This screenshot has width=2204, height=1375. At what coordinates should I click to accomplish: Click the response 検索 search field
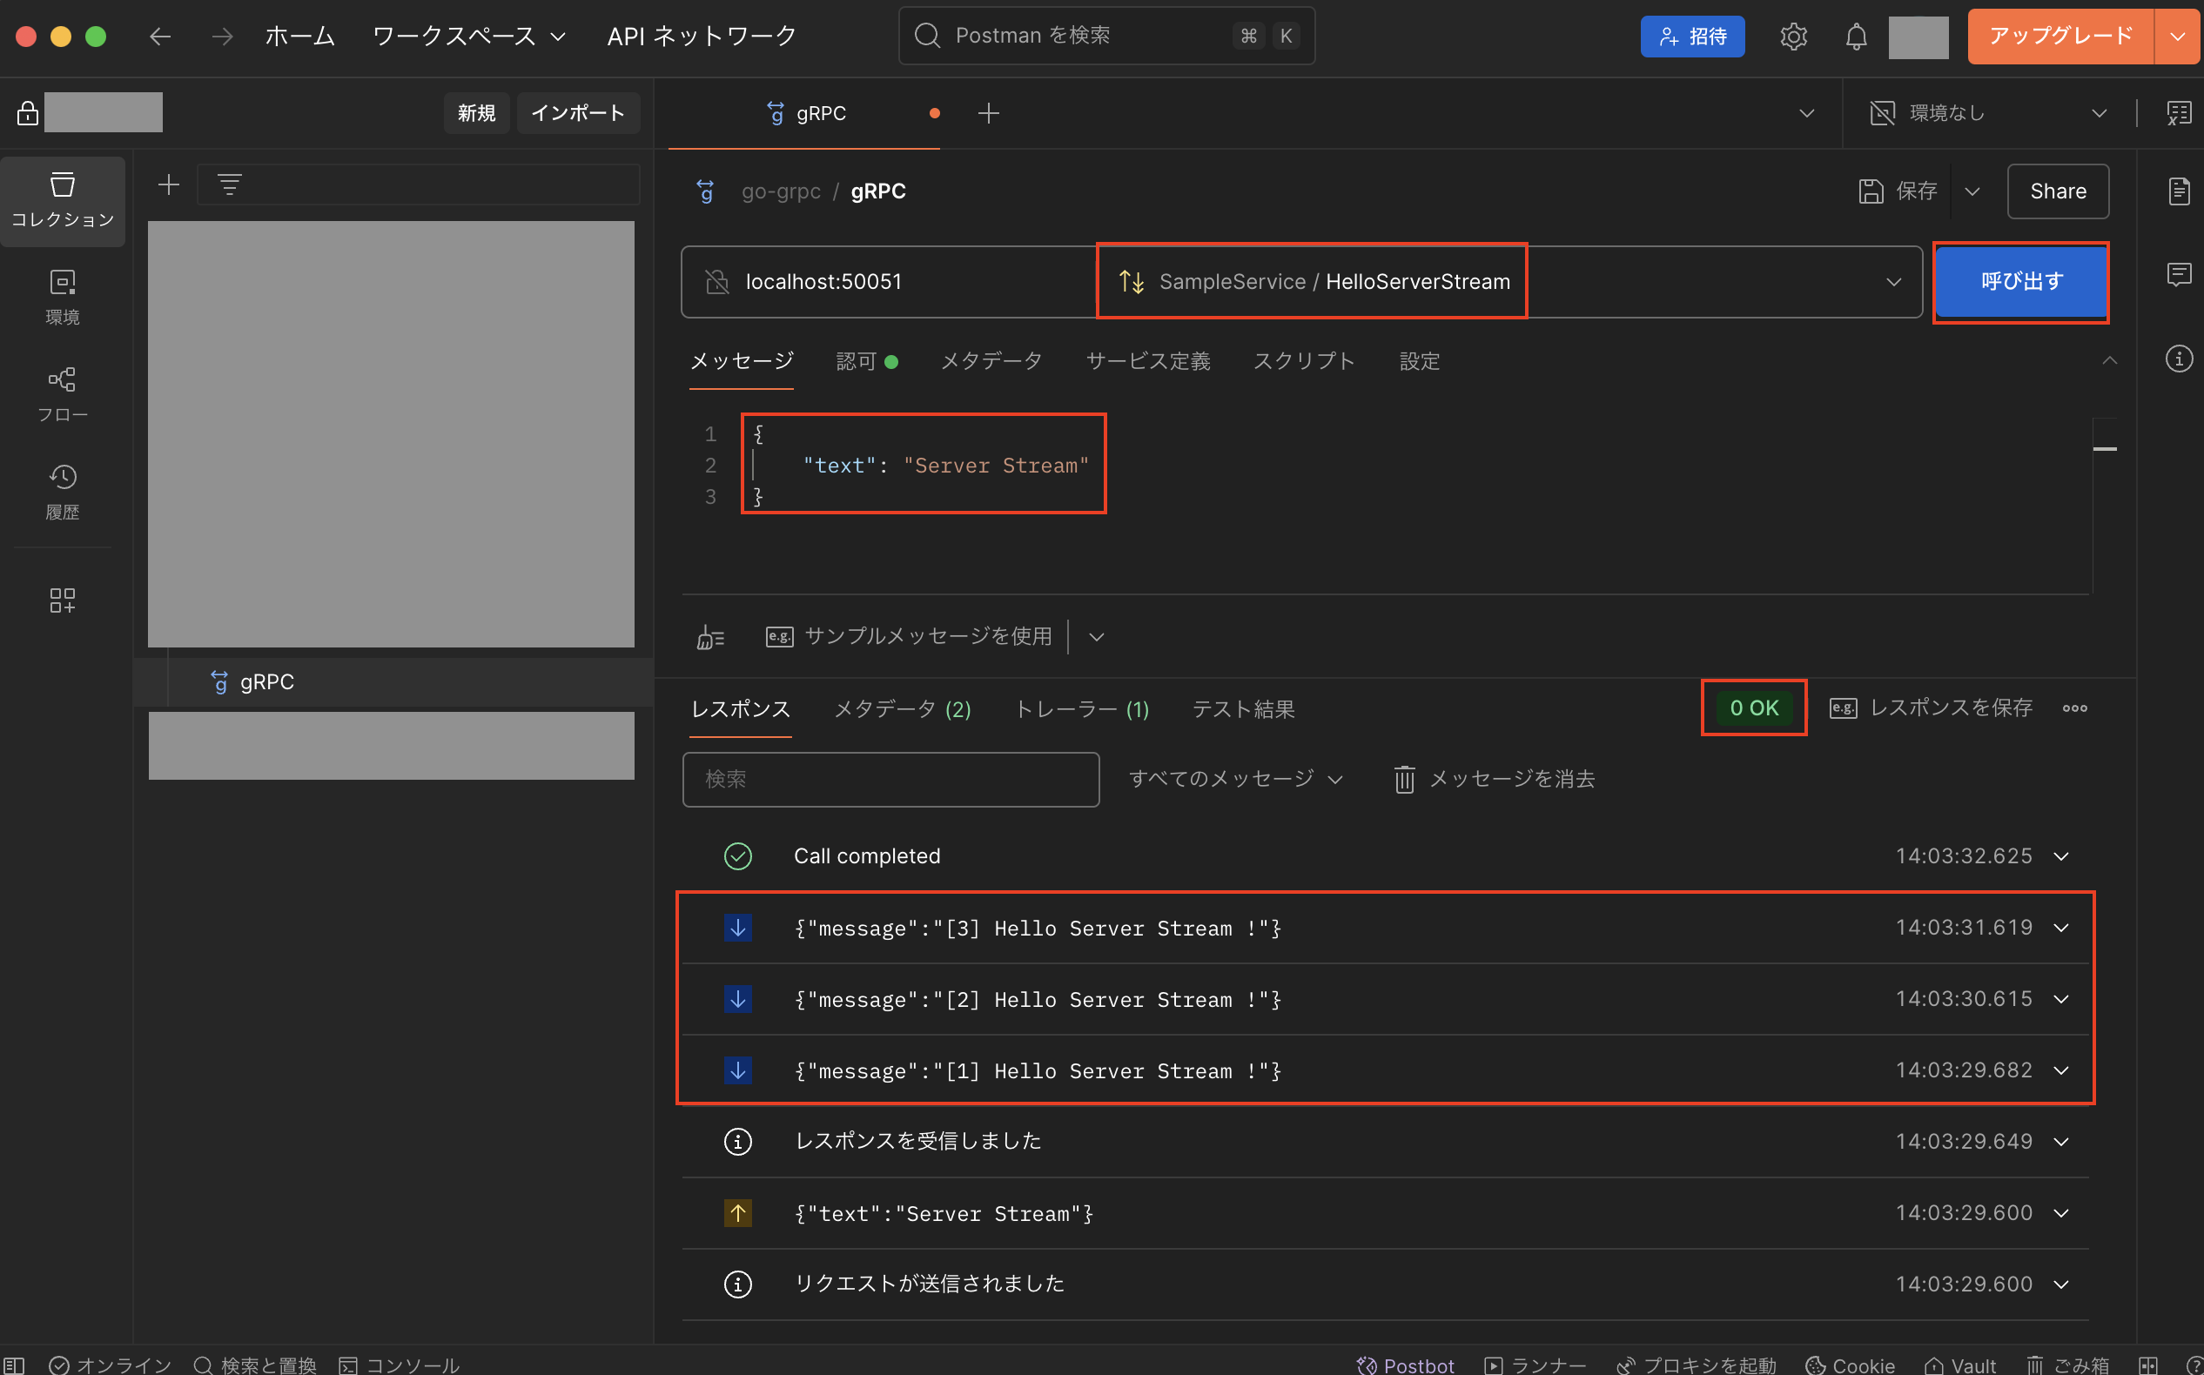tap(890, 780)
